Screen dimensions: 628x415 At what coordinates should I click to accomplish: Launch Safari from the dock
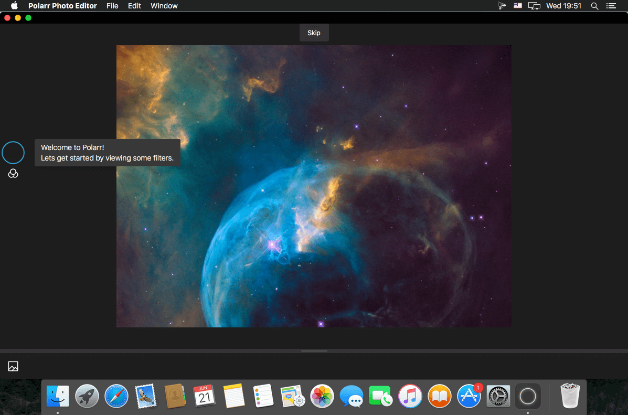click(x=116, y=396)
